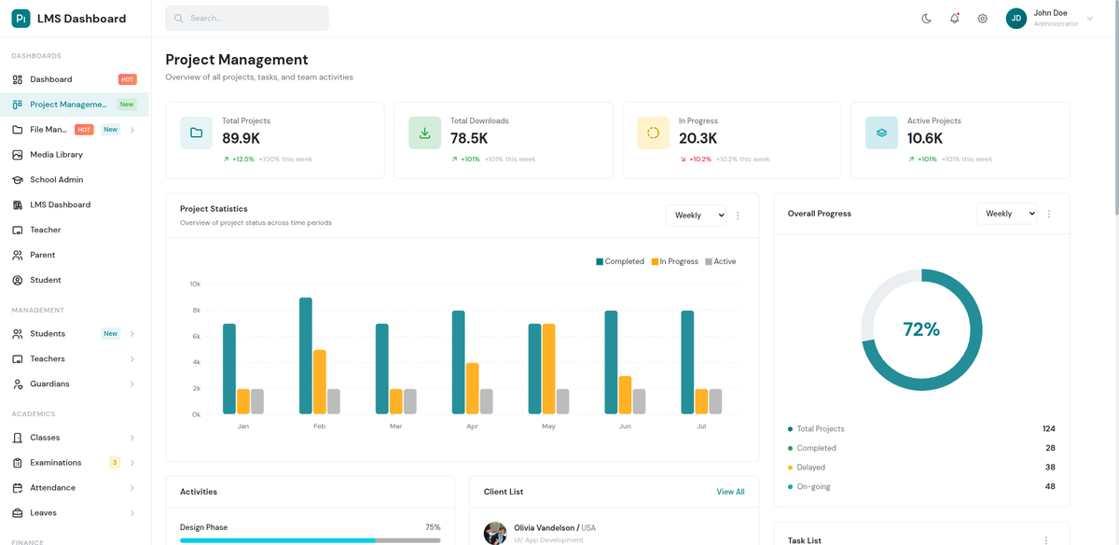Open notifications via the bell icon

click(x=954, y=19)
